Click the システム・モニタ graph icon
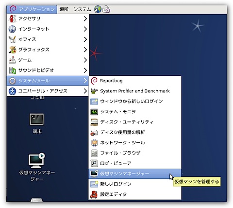233x208 pixels. point(94,112)
